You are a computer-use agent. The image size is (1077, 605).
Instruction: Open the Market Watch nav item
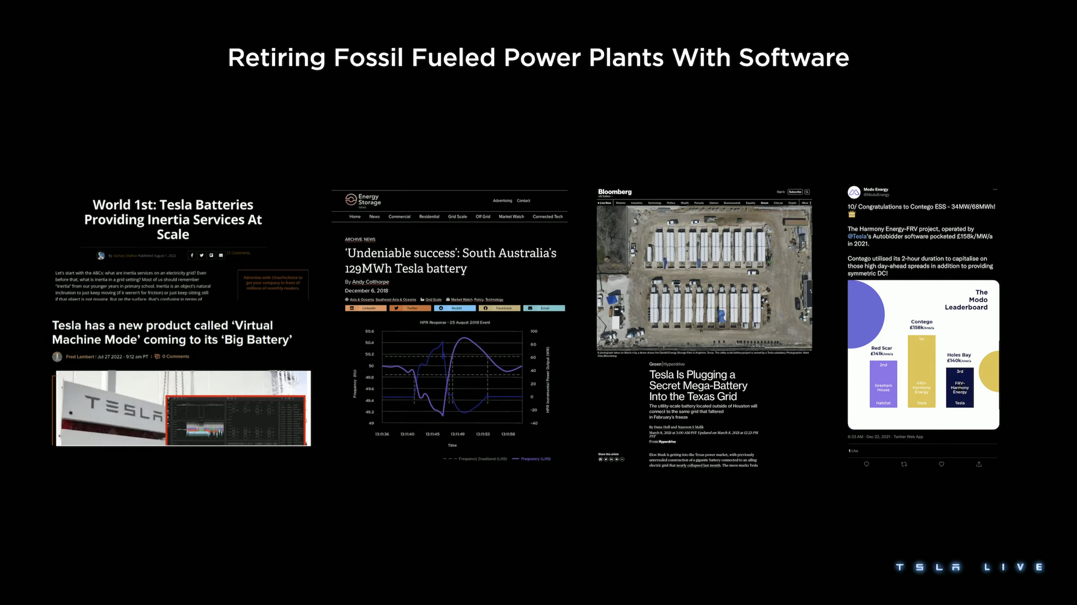pos(511,217)
